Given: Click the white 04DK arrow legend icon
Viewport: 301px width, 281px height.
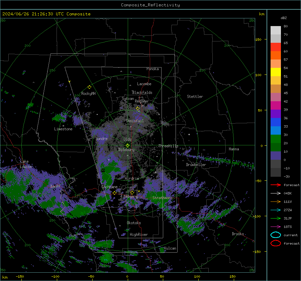Looking at the screenshot, I should coord(276,193).
